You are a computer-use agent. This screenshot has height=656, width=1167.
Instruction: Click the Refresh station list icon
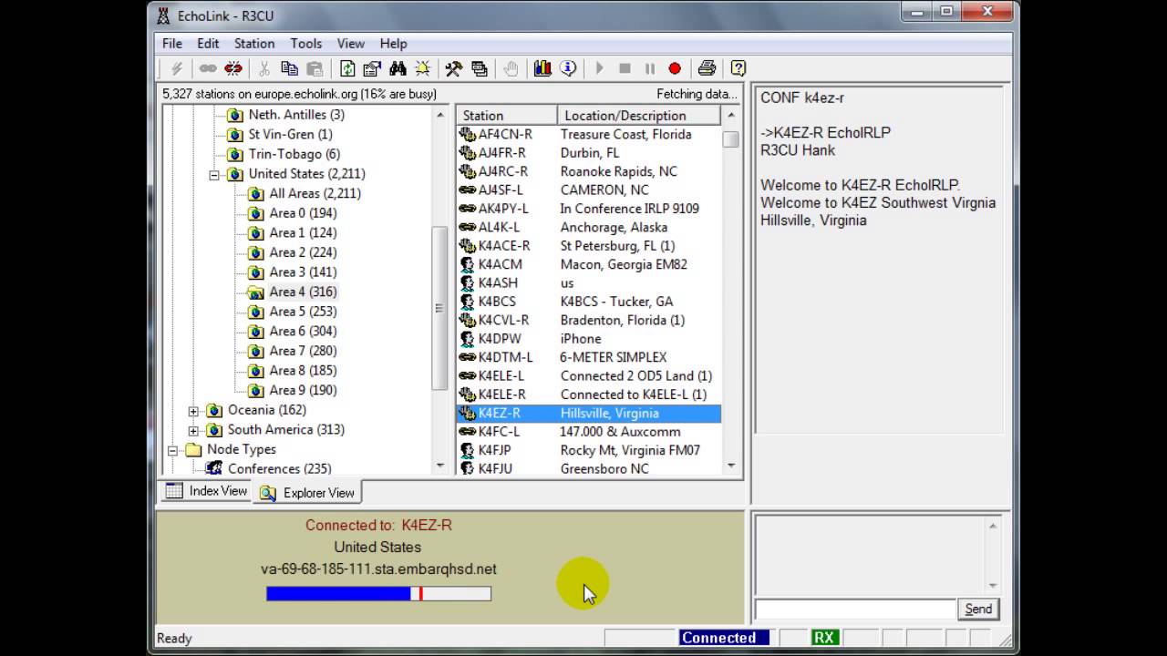click(x=347, y=68)
